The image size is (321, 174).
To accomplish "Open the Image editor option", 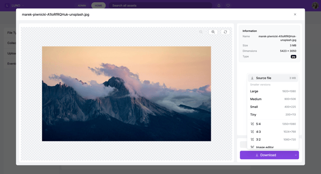I will [273, 147].
